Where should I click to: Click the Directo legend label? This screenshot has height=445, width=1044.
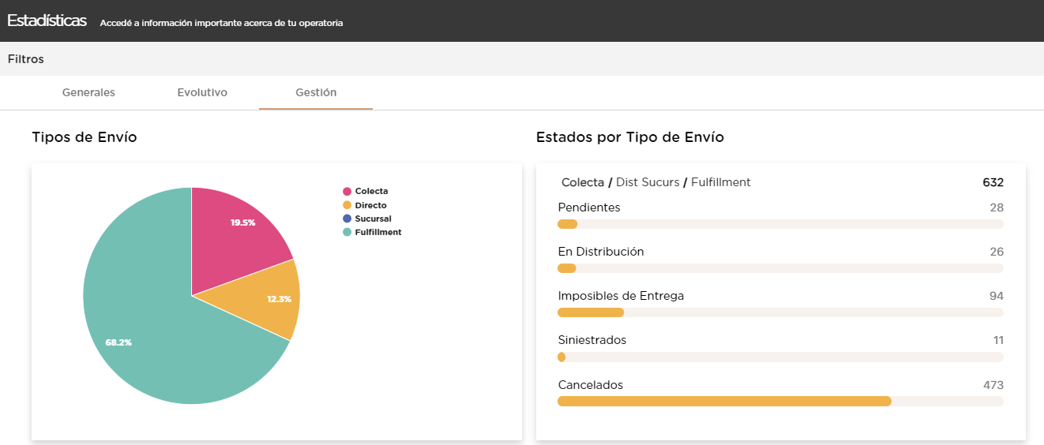[370, 205]
